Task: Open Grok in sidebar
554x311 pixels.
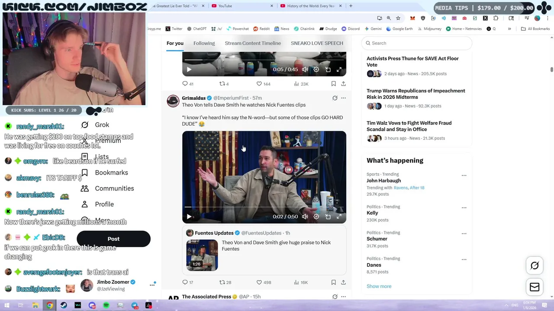Action: pyautogui.click(x=95, y=125)
